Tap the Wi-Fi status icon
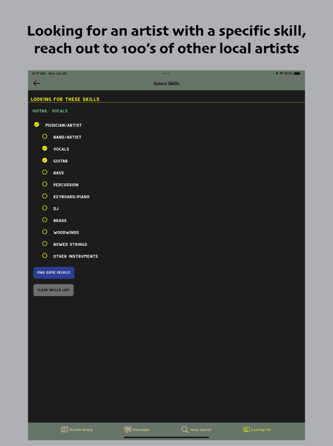This screenshot has height=446, width=333. 281,74
